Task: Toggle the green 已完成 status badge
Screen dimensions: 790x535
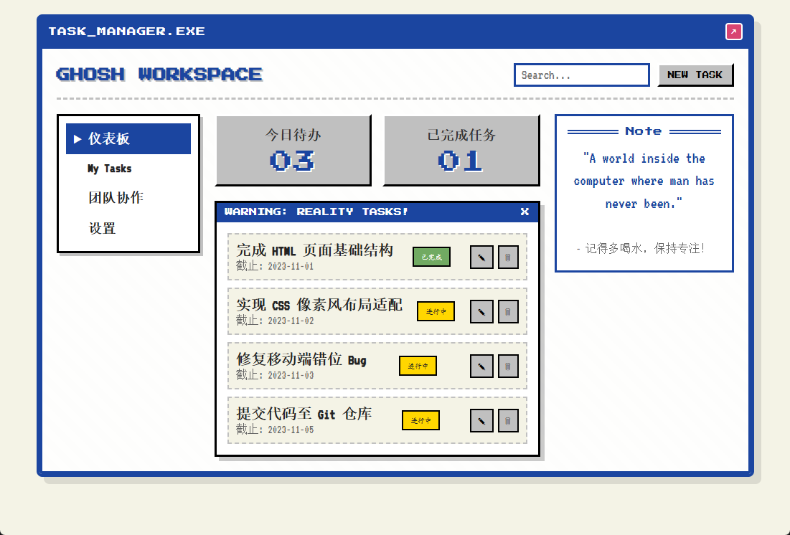Action: pos(431,257)
